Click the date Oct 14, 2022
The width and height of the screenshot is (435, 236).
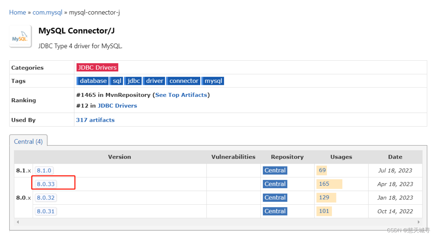pyautogui.click(x=395, y=211)
